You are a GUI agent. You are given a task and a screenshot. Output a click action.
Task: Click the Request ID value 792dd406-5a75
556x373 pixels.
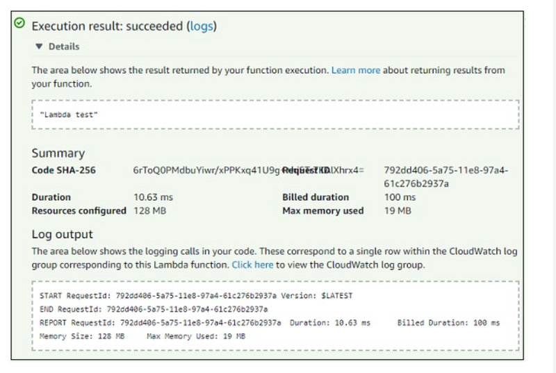point(445,176)
